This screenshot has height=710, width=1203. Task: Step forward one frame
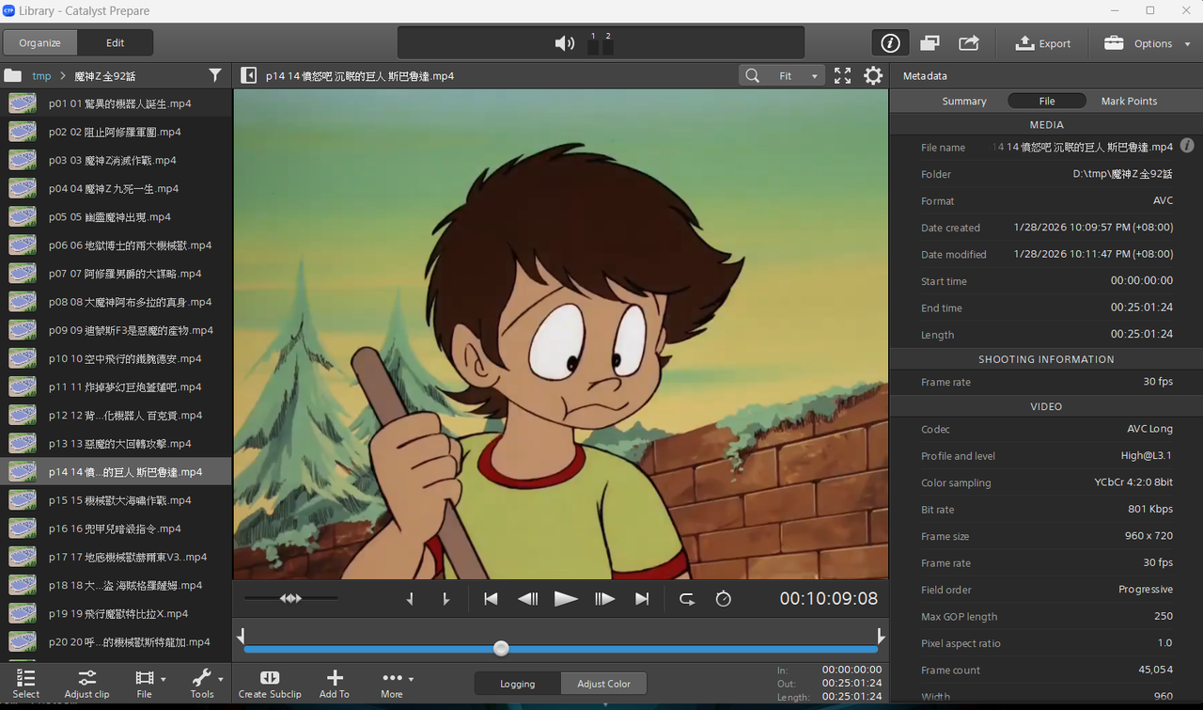click(x=604, y=599)
